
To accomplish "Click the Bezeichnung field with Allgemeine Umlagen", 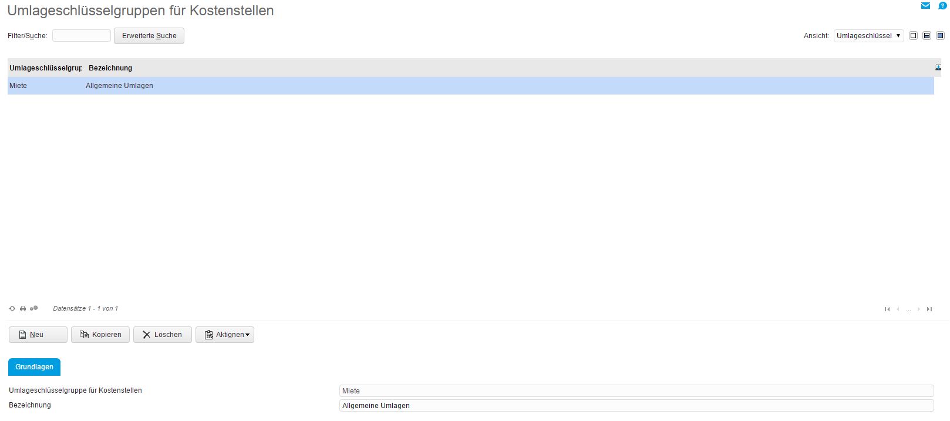I will [x=636, y=406].
